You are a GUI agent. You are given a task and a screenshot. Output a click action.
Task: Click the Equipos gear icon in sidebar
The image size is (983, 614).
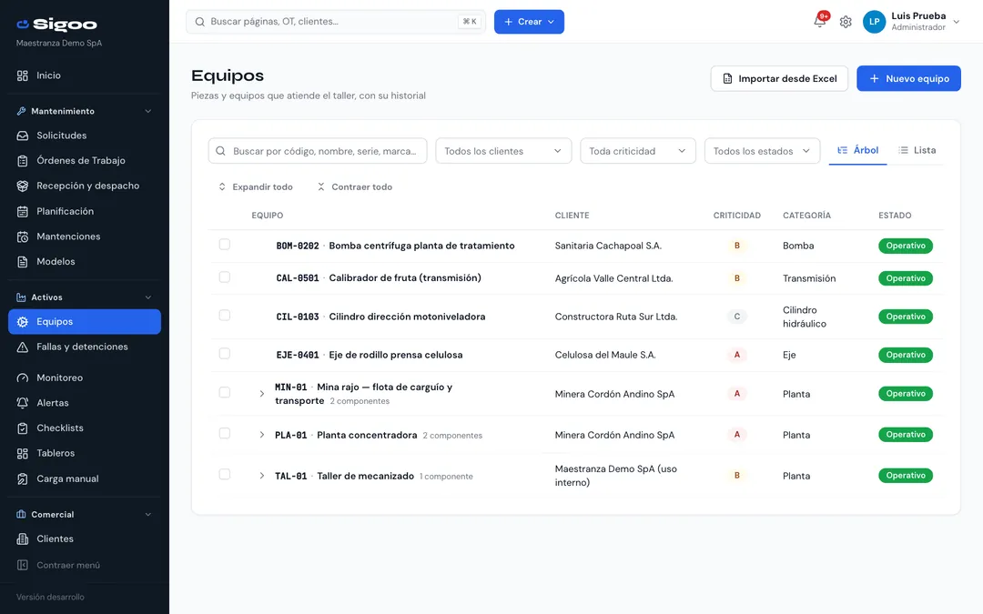tap(23, 322)
